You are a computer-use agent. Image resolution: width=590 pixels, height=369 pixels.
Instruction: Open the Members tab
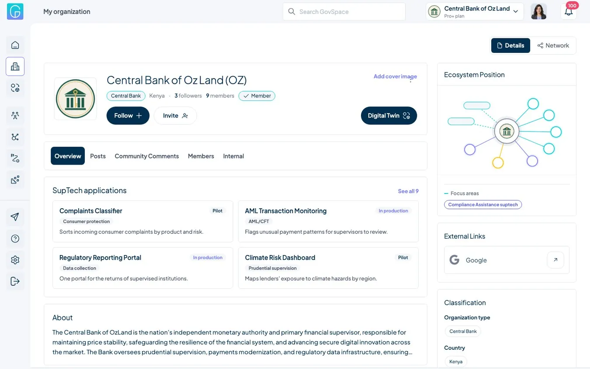[x=201, y=156]
